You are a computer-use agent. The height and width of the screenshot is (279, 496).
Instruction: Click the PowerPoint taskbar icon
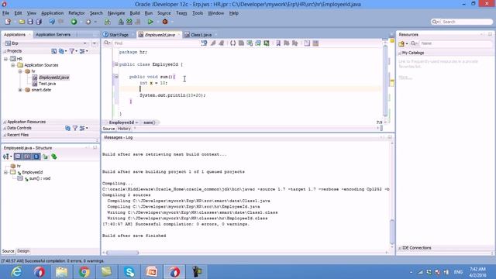[152, 272]
